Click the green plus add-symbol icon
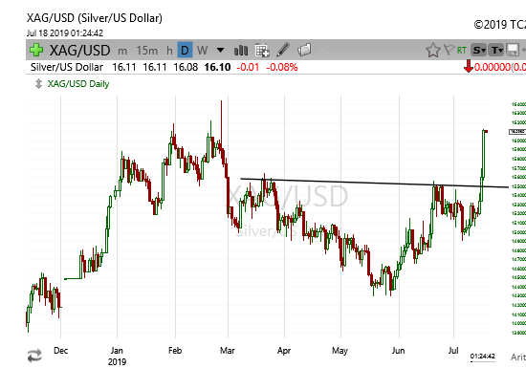 point(36,50)
